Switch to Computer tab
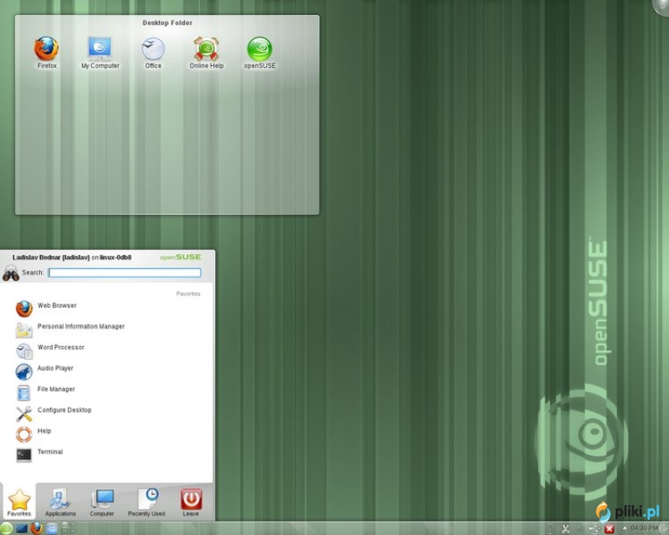This screenshot has height=535, width=669. tap(102, 502)
